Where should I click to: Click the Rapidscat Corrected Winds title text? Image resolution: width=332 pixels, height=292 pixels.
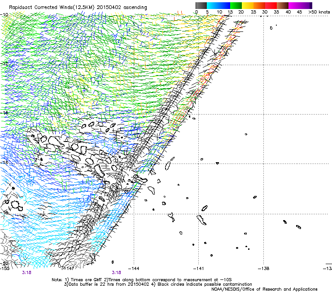point(78,7)
